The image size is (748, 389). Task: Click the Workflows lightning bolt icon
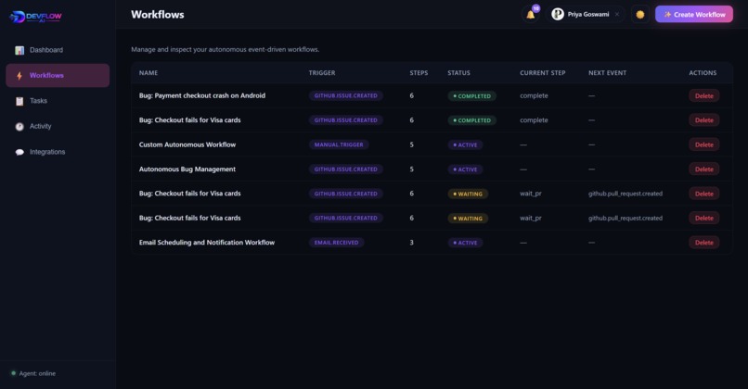coord(19,75)
